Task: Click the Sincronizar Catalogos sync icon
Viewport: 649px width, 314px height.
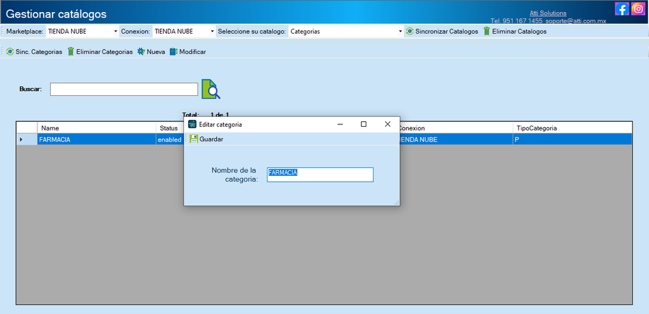Action: 410,31
